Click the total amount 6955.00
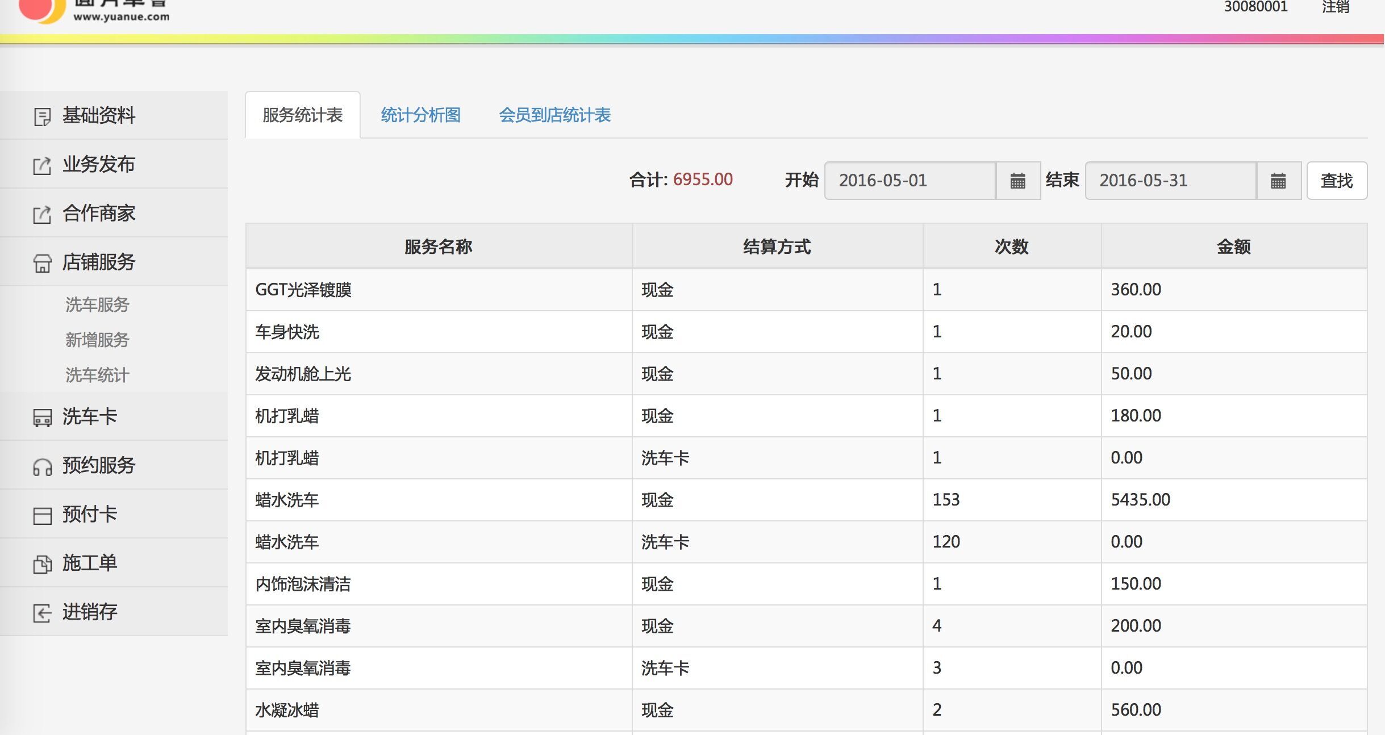Viewport: 1385px width, 735px height. click(x=703, y=179)
